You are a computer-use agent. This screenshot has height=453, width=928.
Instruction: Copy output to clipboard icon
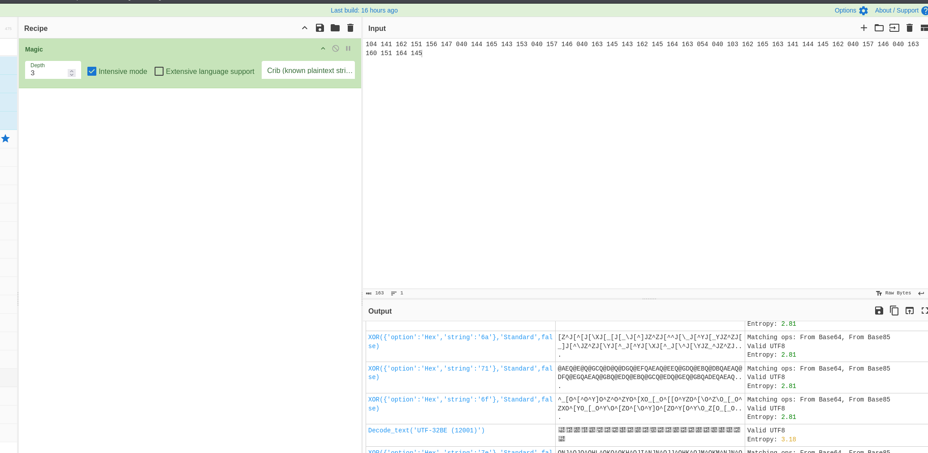[x=894, y=311]
